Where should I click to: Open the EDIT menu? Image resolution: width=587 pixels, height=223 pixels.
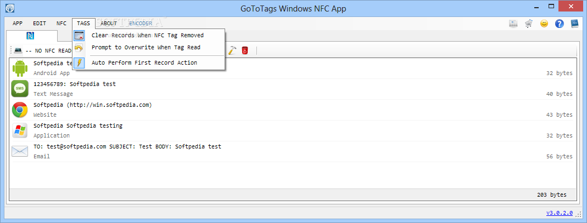[40, 23]
